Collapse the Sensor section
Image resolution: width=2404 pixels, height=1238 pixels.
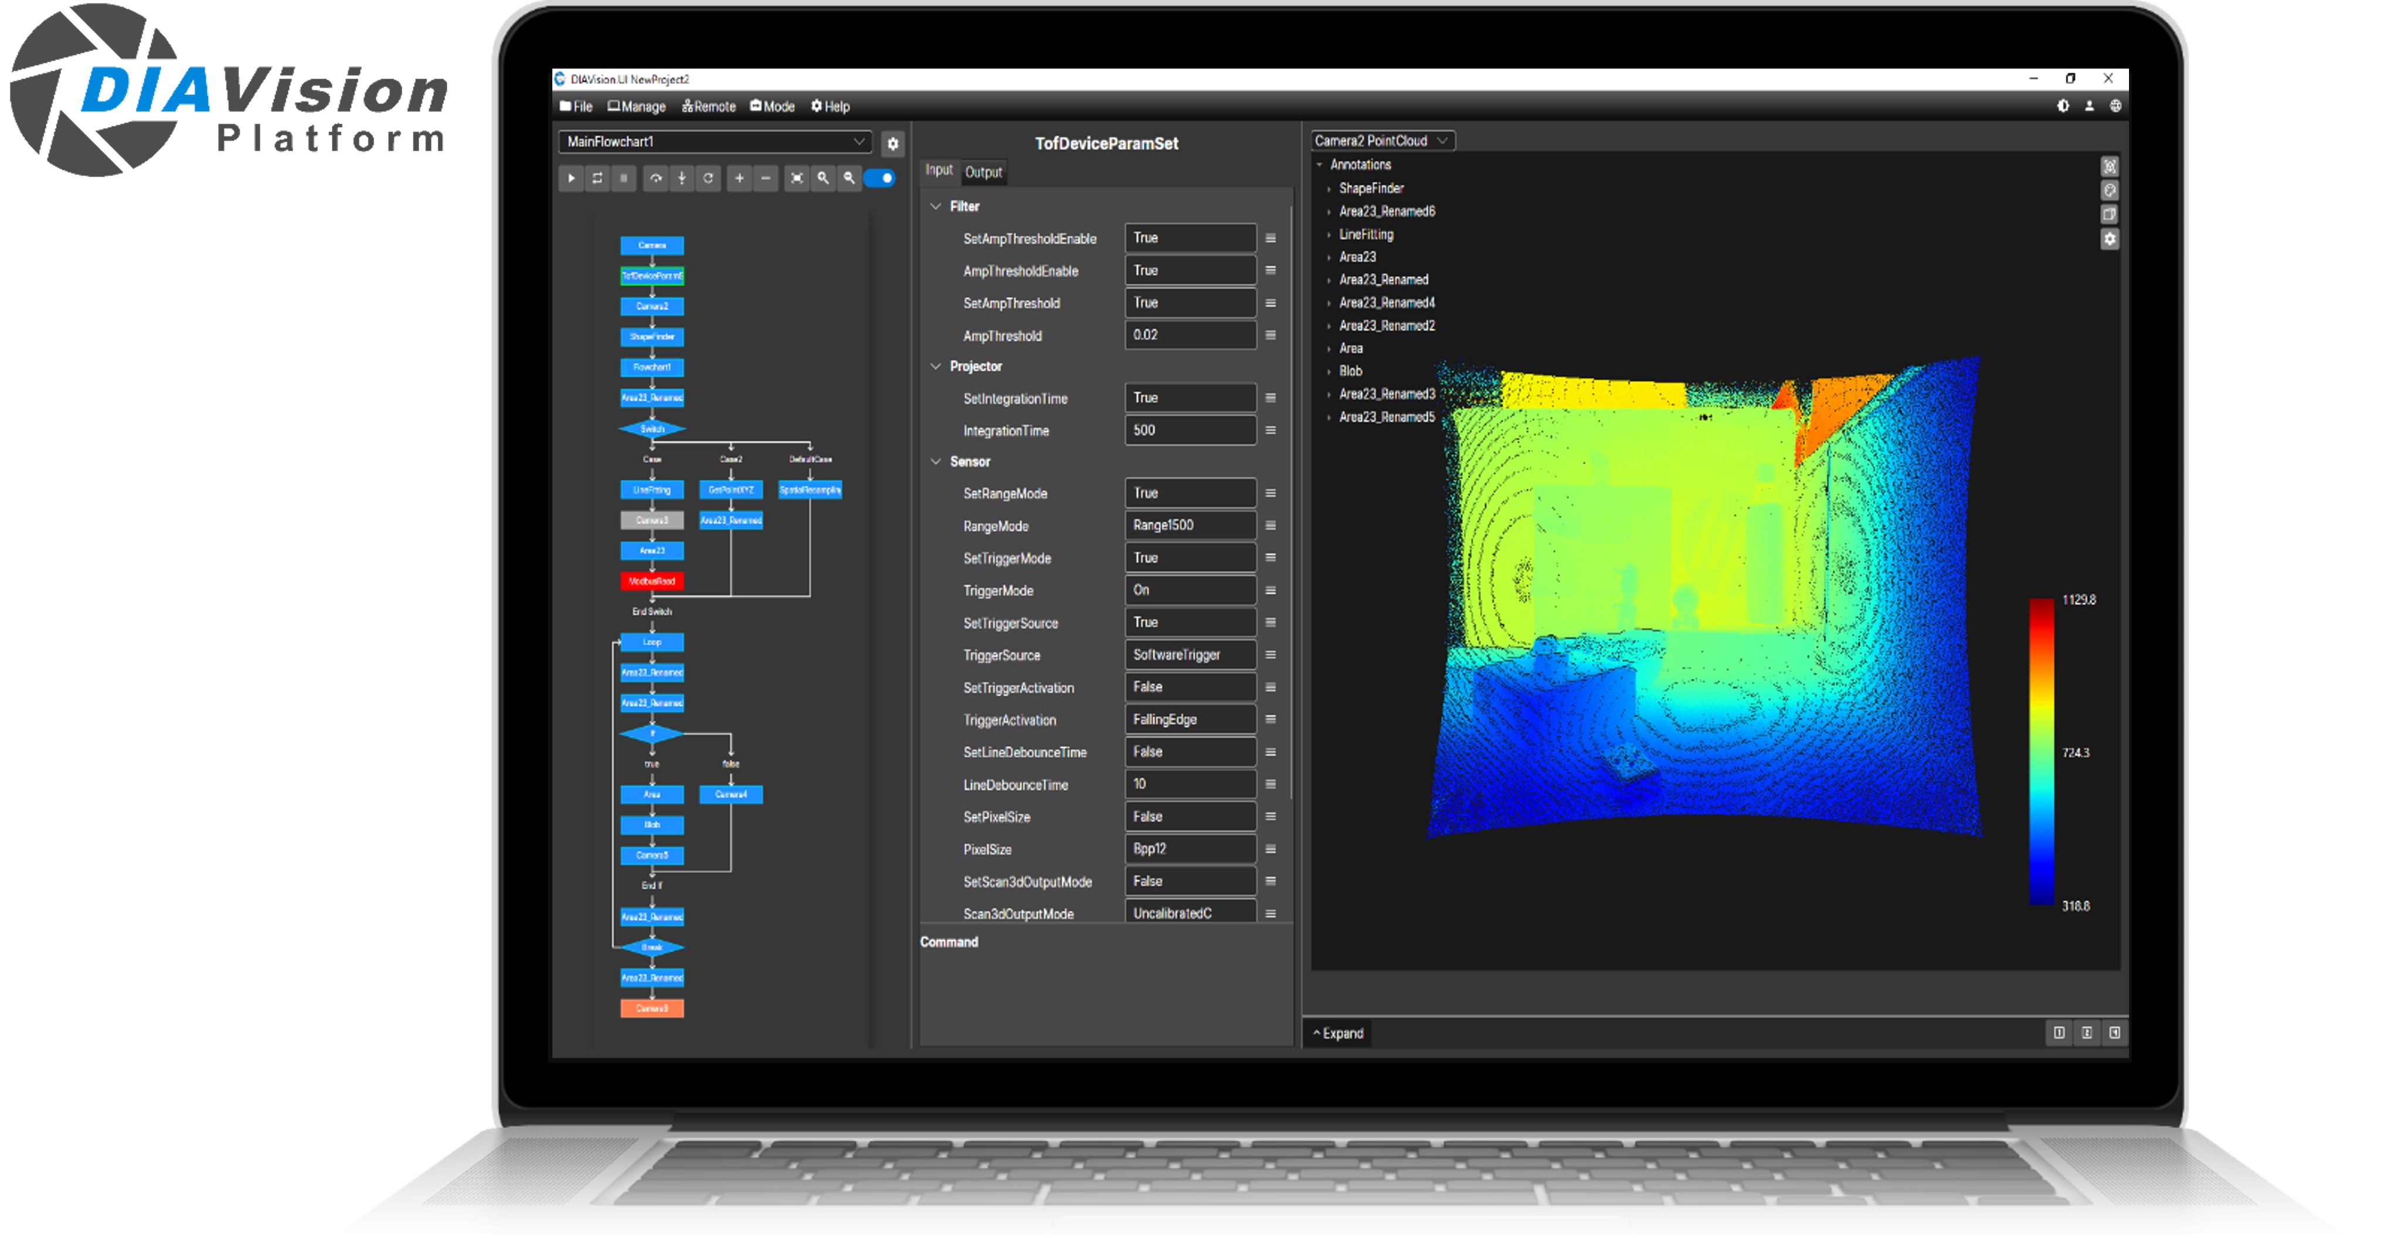[x=936, y=462]
